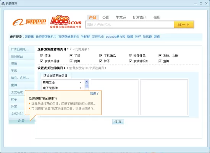
Task: Click the Alibaba logo
Action: (29, 22)
